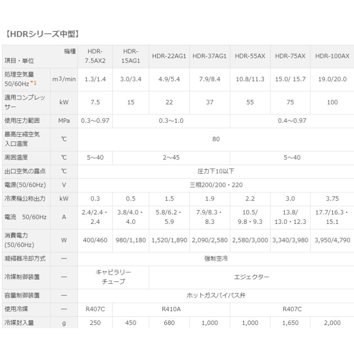Click the 400/460 power consumption cell
354x354 pixels.
(x=95, y=240)
